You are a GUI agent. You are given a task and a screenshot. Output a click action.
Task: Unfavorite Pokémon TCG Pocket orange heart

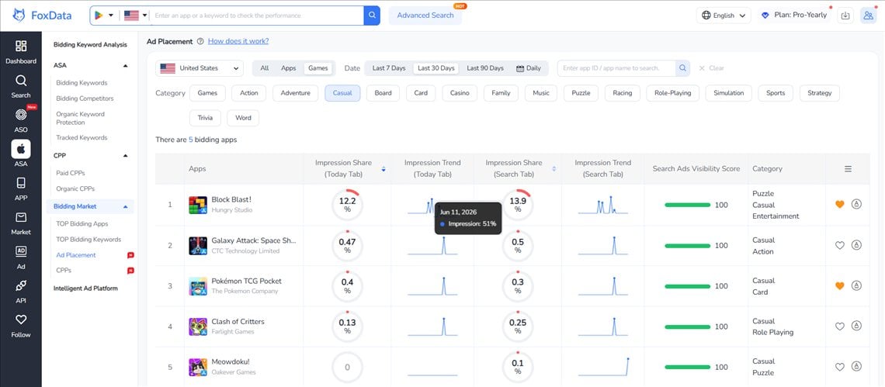(x=840, y=286)
